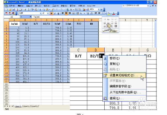Click the vertical scrollbar up arrow
Screen dimensions: 167x115
(x=156, y=21)
